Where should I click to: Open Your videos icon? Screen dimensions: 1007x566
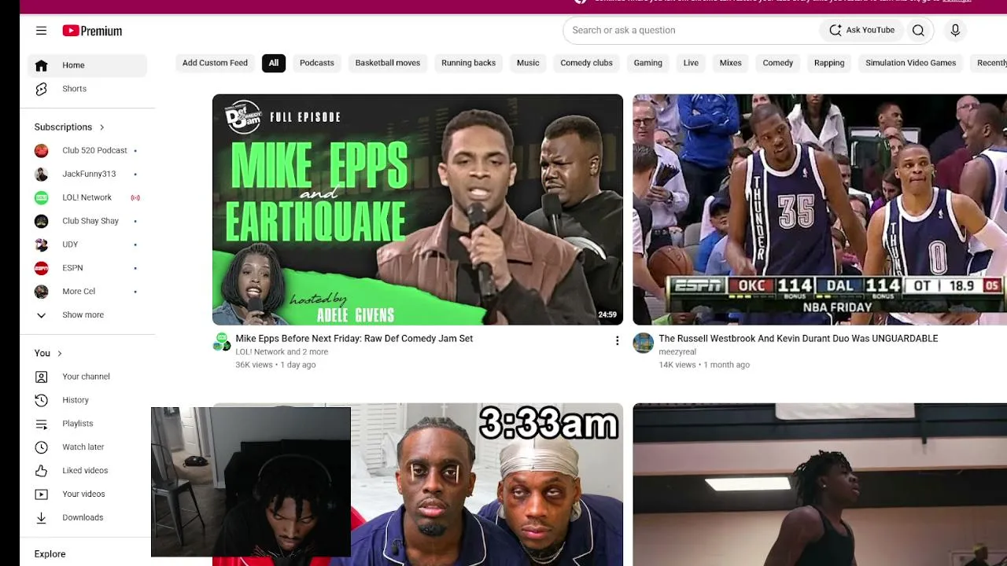pos(42,494)
